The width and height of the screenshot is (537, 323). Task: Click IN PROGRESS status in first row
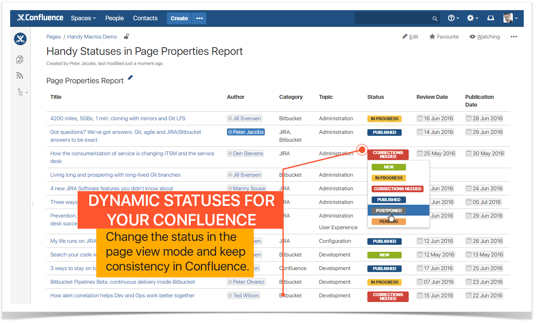pyautogui.click(x=385, y=119)
